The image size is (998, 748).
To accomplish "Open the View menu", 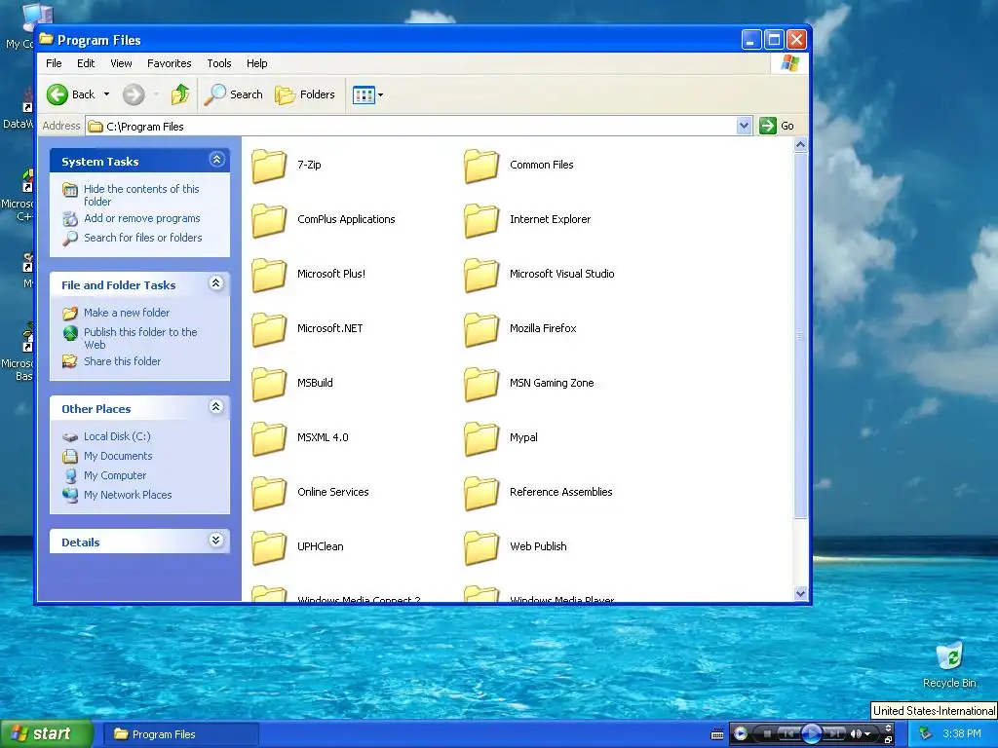I will [x=121, y=63].
